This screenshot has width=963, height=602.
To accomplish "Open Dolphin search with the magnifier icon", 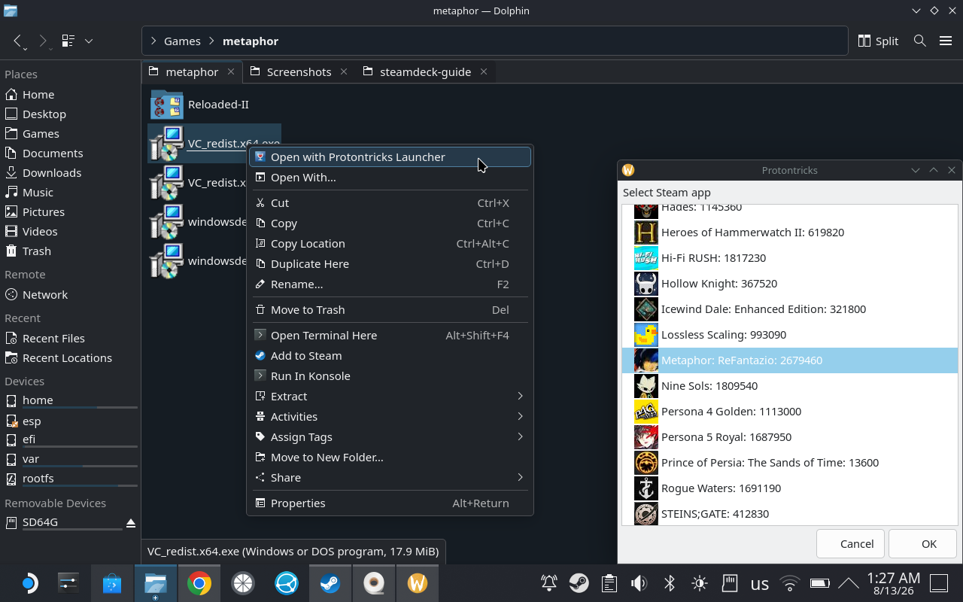I will coord(919,41).
